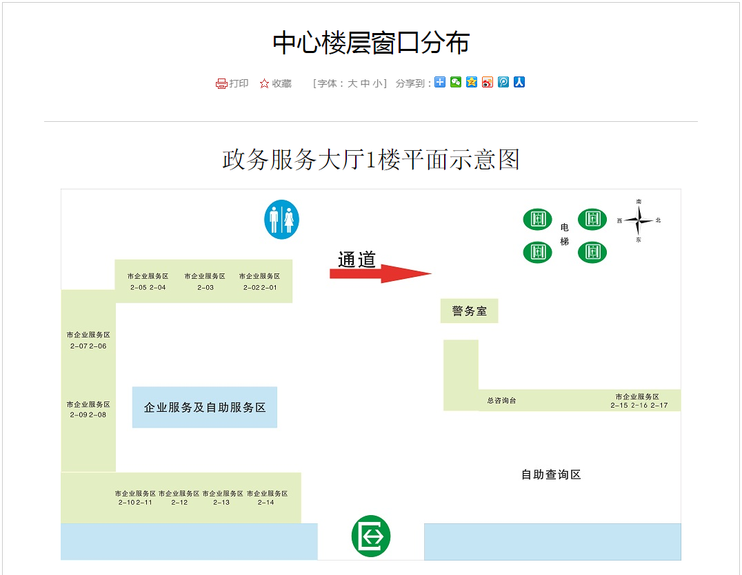Click service area label 2-03
Image resolution: width=742 pixels, height=575 pixels.
click(205, 282)
